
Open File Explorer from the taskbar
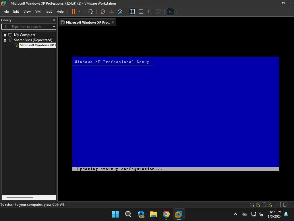154,214
